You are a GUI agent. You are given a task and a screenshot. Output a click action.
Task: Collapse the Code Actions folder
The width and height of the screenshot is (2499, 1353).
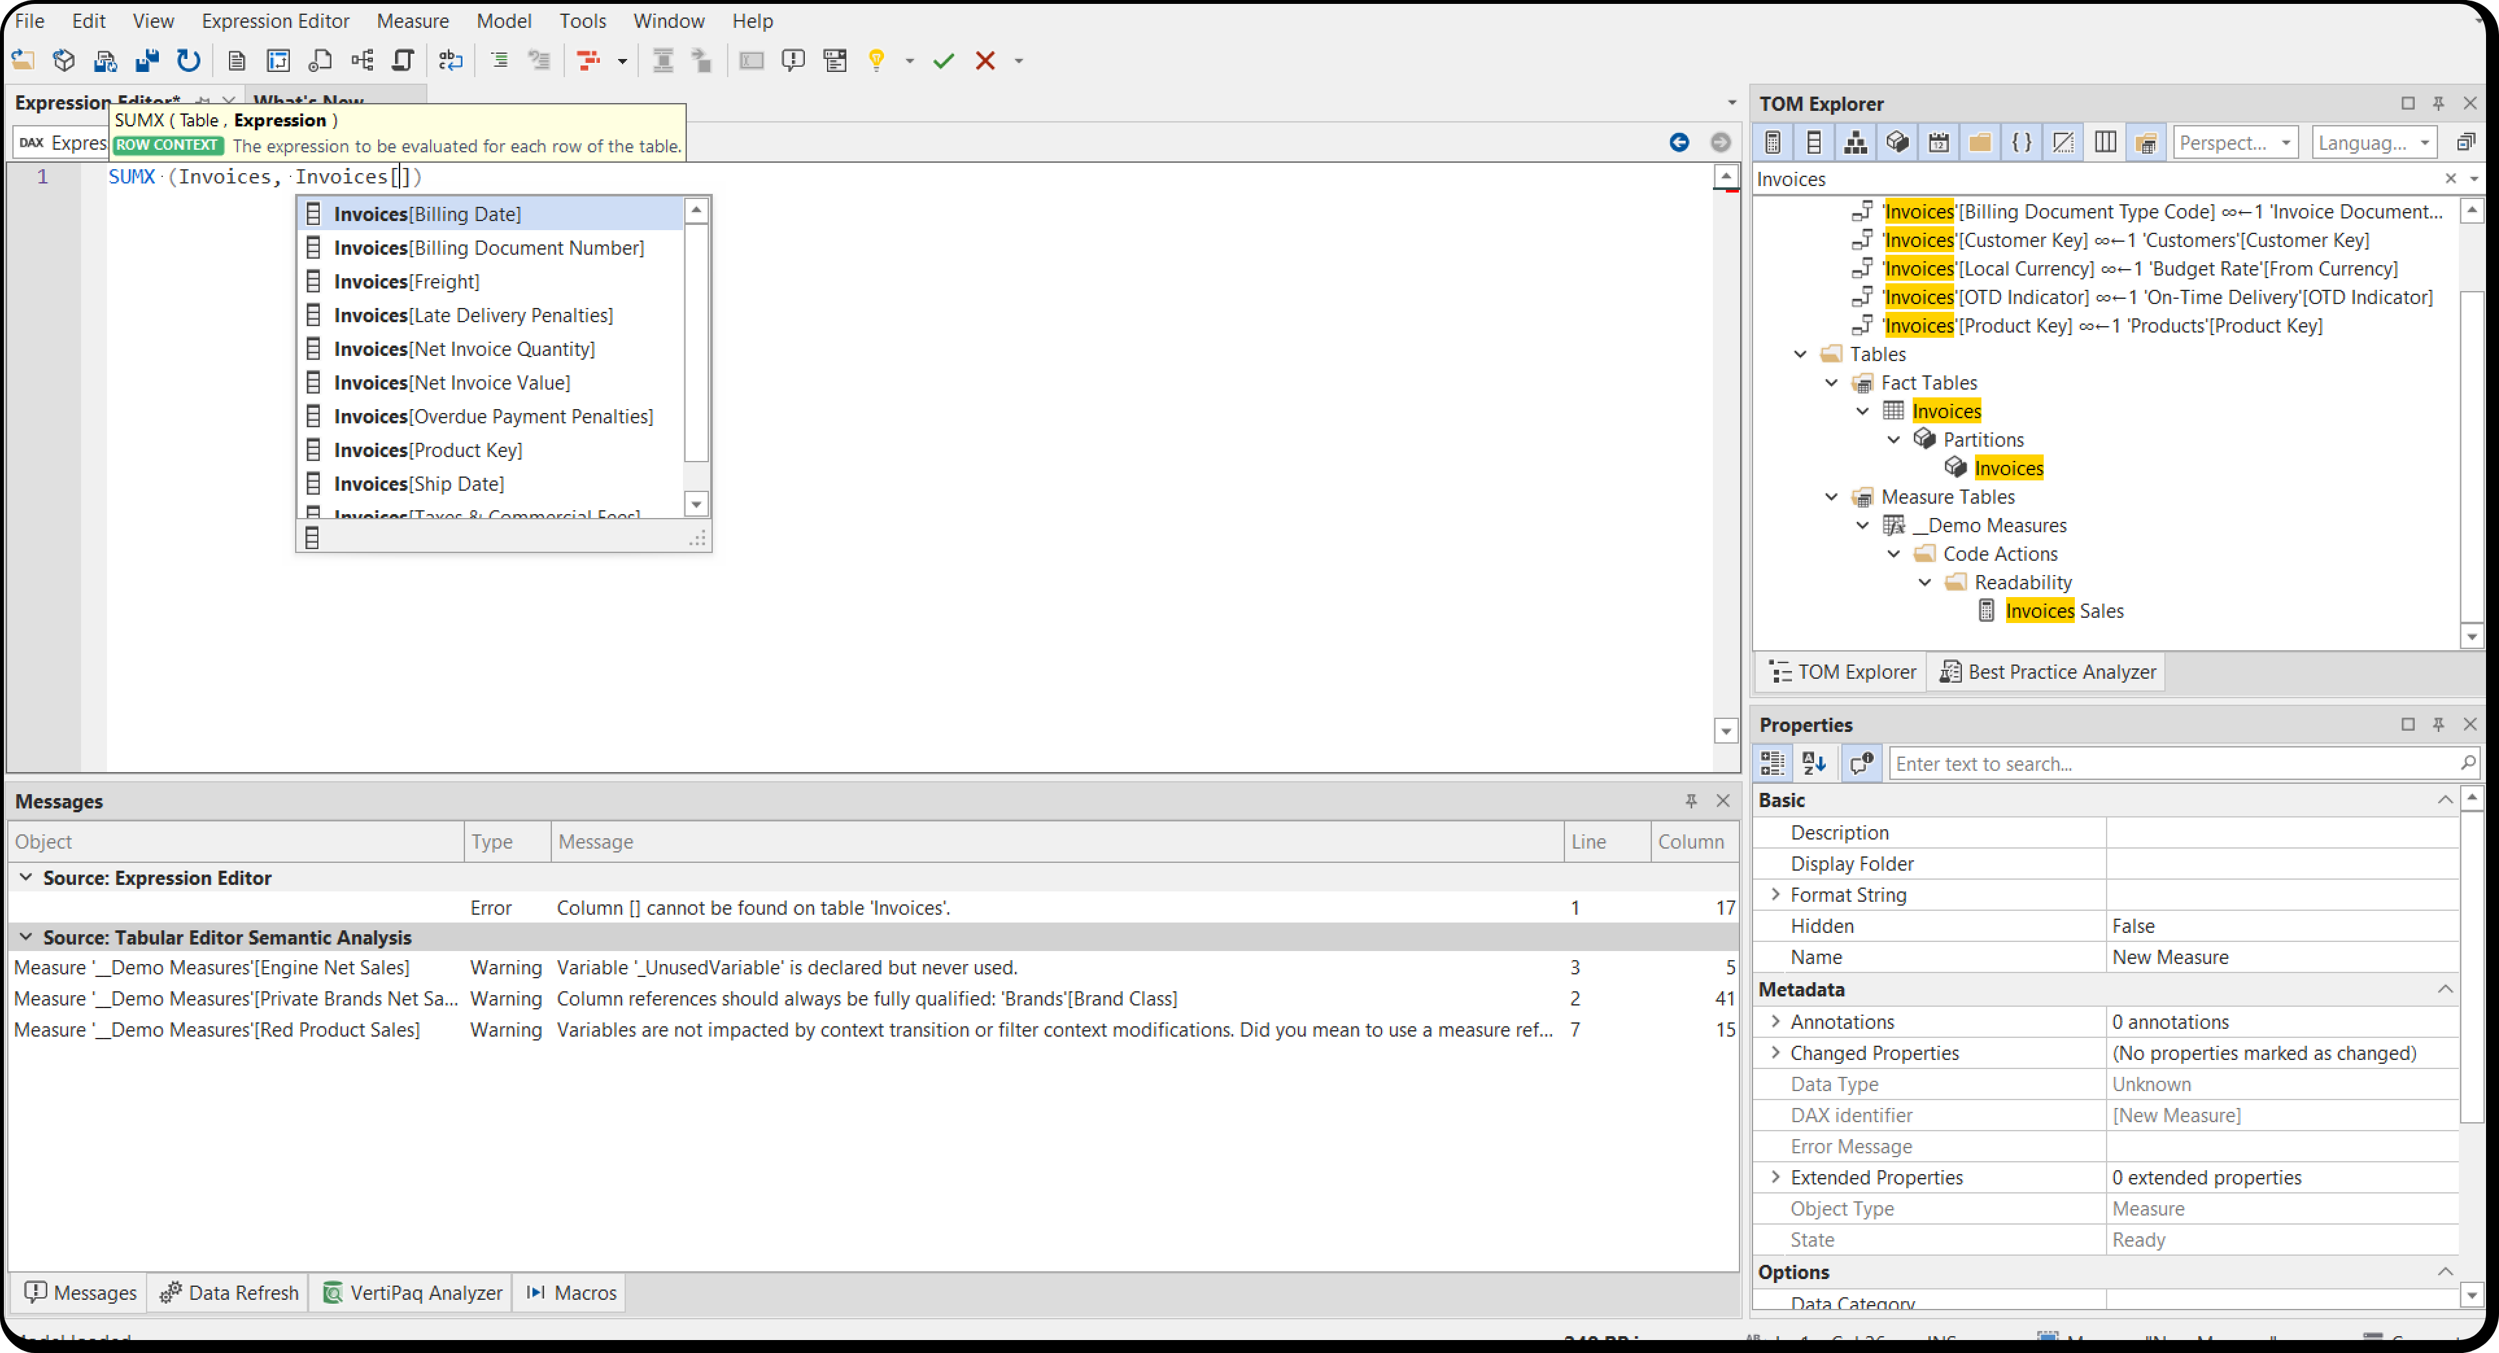[x=1894, y=554]
